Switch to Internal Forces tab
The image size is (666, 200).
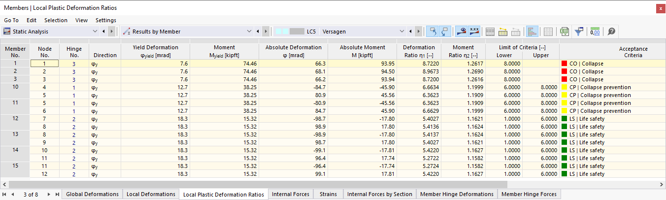291,194
